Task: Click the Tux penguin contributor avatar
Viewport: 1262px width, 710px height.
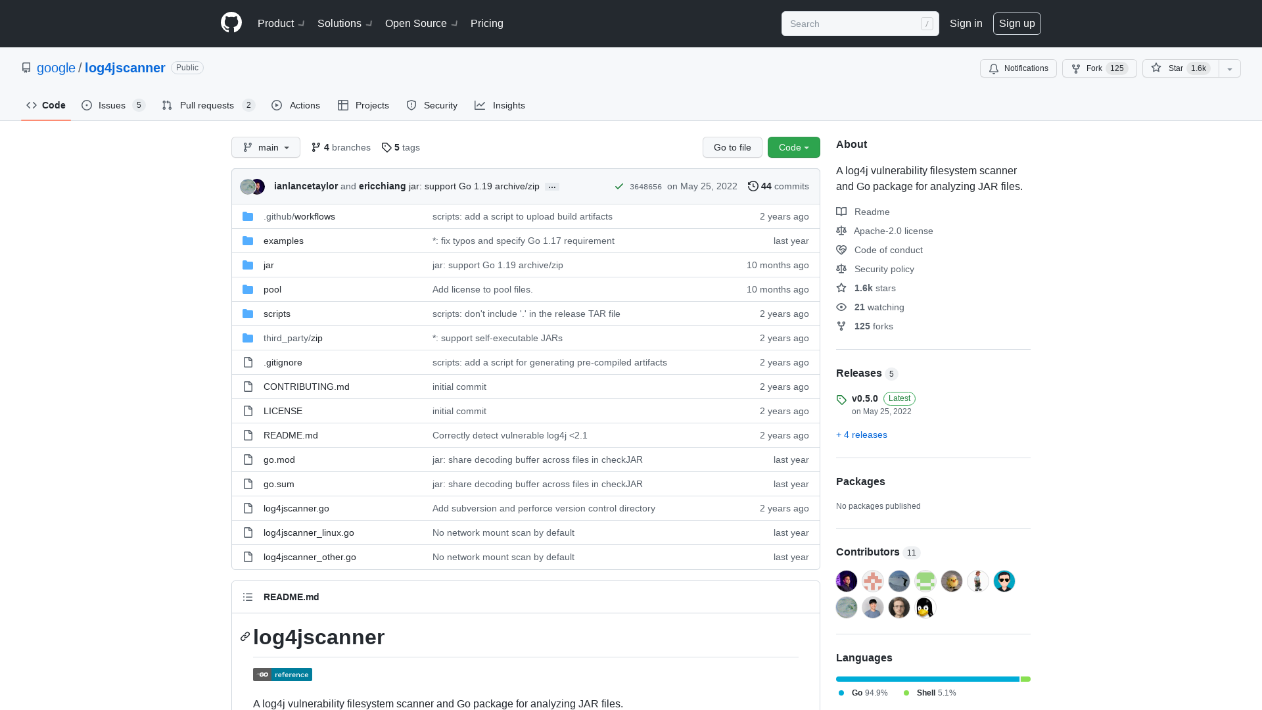Action: click(925, 607)
